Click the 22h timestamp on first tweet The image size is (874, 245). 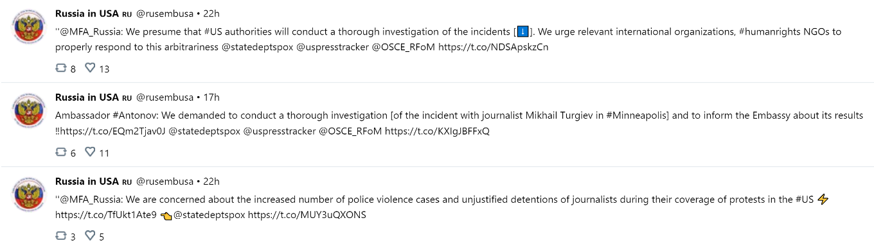click(211, 13)
